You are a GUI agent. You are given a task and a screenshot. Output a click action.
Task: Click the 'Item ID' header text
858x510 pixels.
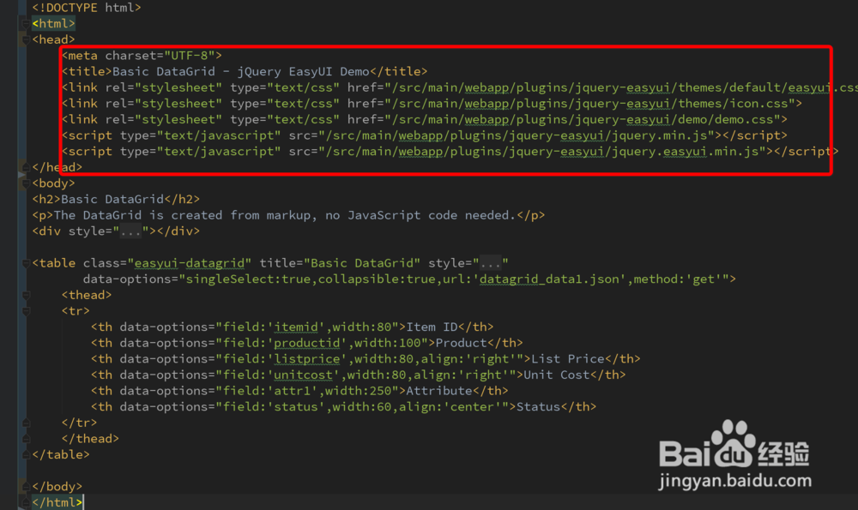pos(432,327)
